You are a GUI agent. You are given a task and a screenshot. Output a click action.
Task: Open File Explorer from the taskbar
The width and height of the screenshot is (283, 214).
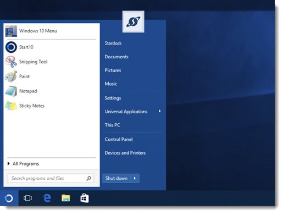(66, 198)
